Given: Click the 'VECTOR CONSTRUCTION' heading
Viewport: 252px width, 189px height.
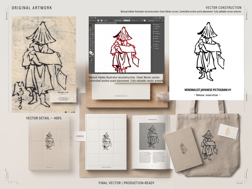Looking at the screenshot, I should tap(224, 8).
